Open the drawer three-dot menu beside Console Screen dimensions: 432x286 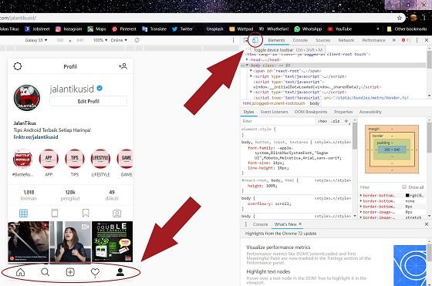coord(246,224)
